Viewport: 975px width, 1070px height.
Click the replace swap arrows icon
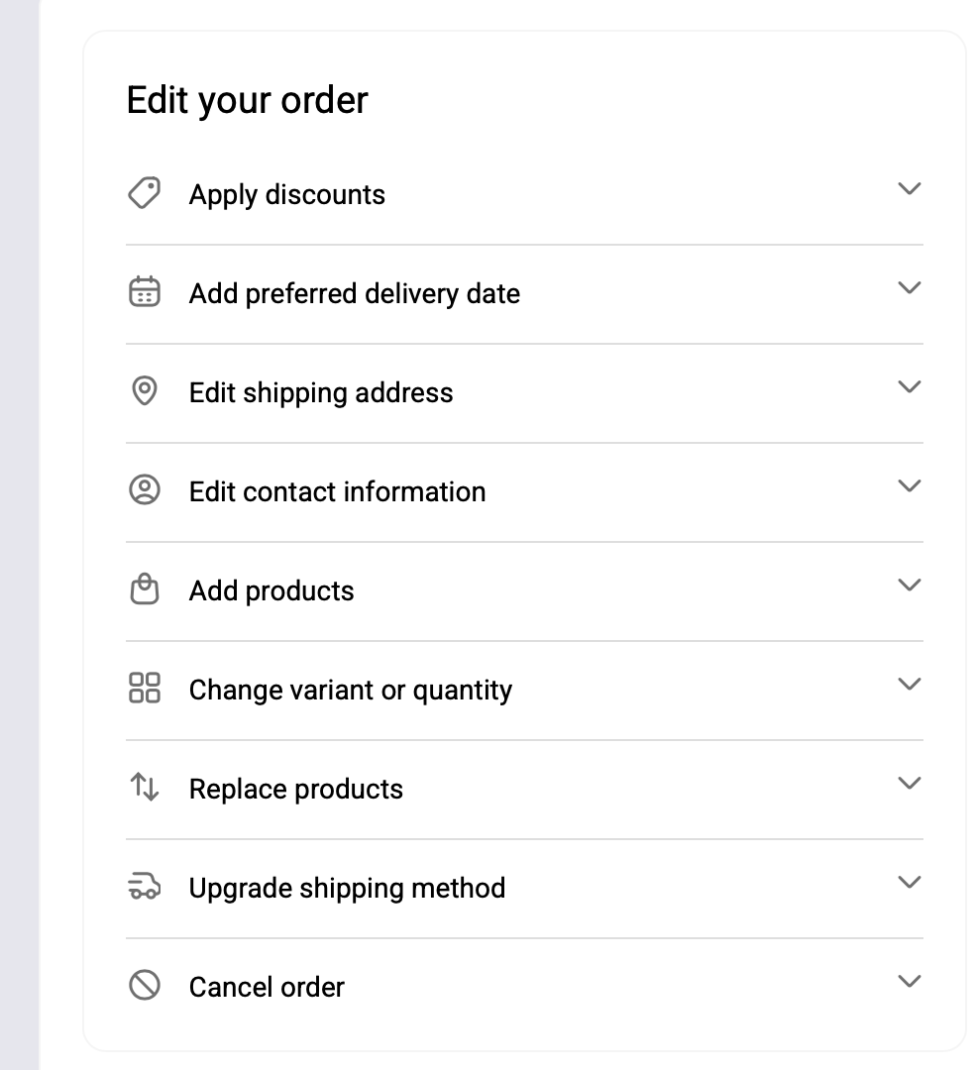145,788
